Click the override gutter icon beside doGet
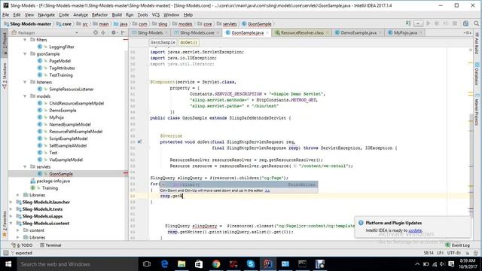 click(139, 142)
